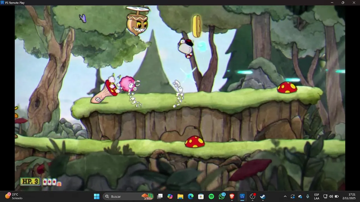
Task: Open Microsoft Edge from the taskbar
Action: (x=191, y=196)
